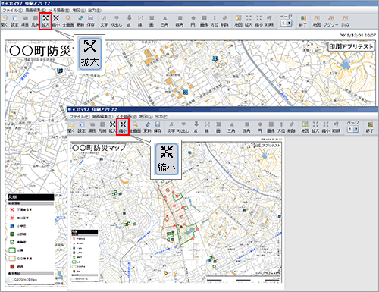Open メモ描画 menu in back window
The width and height of the screenshot is (379, 292).
click(x=59, y=11)
